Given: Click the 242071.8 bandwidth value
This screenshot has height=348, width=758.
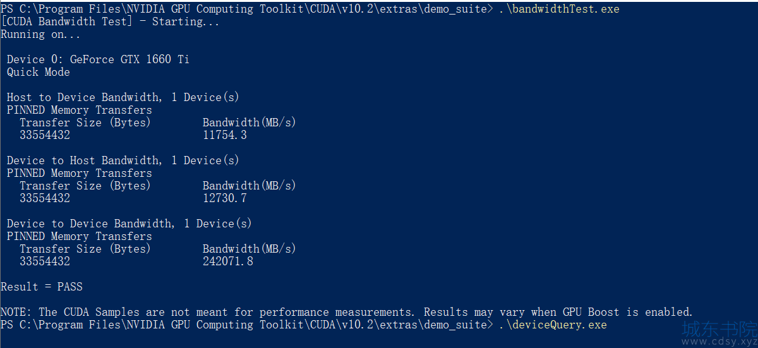Looking at the screenshot, I should tap(228, 261).
